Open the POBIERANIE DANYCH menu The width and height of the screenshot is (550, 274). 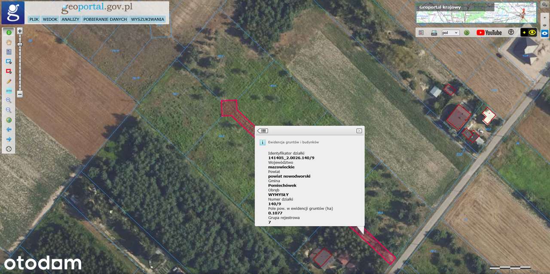(x=105, y=19)
